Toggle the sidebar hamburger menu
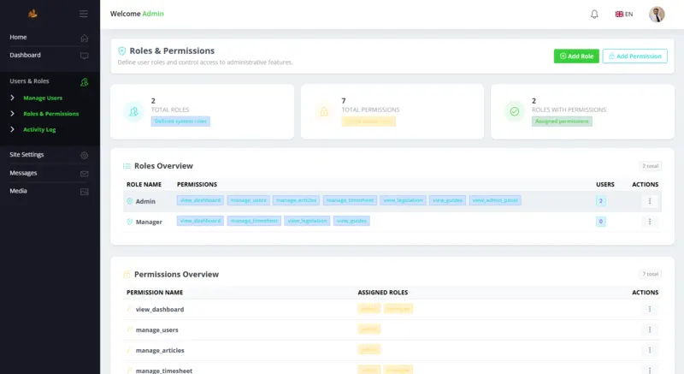Viewport: 684px width, 374px height. pyautogui.click(x=83, y=14)
